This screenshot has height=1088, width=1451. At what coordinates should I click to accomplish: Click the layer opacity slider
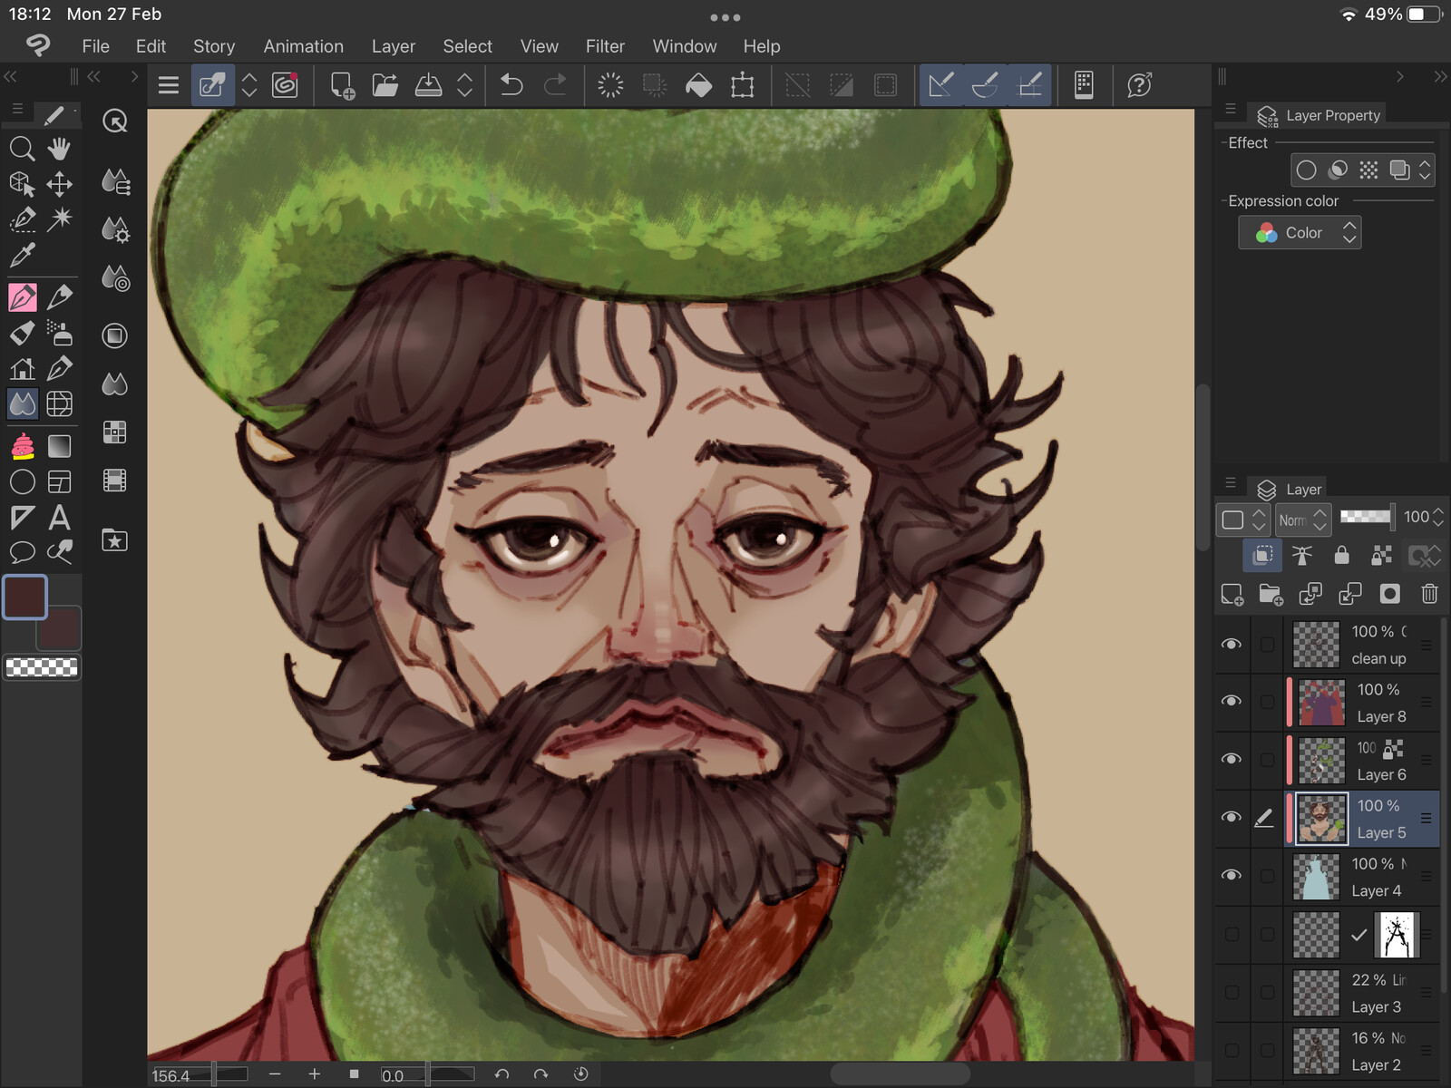pyautogui.click(x=1366, y=517)
